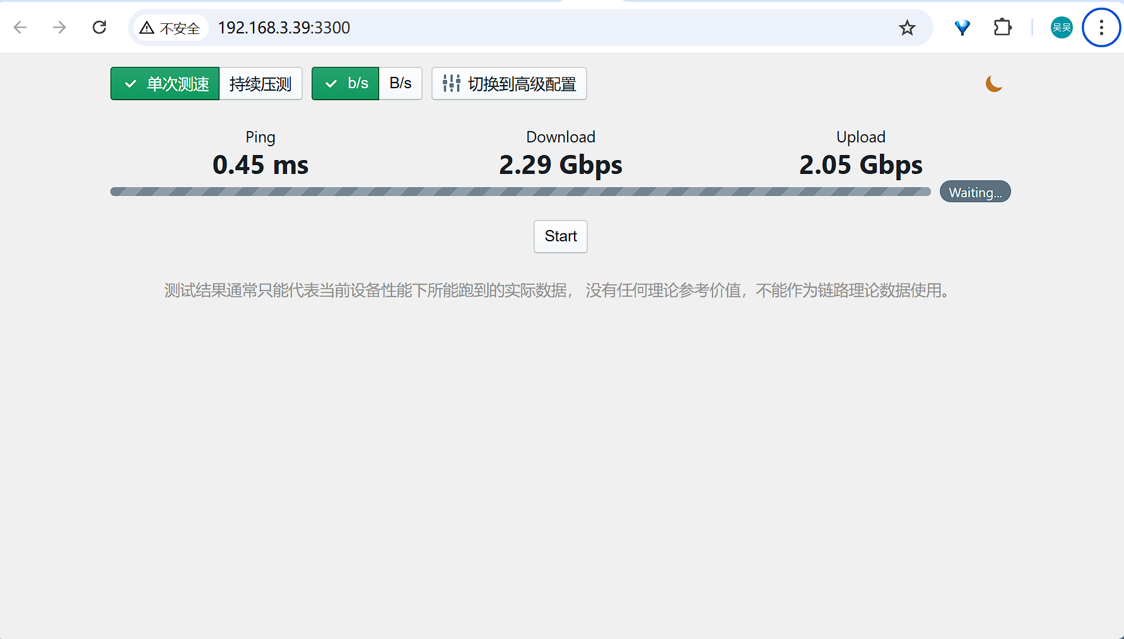Click the Upload label
The height and width of the screenshot is (639, 1124).
[x=861, y=137]
